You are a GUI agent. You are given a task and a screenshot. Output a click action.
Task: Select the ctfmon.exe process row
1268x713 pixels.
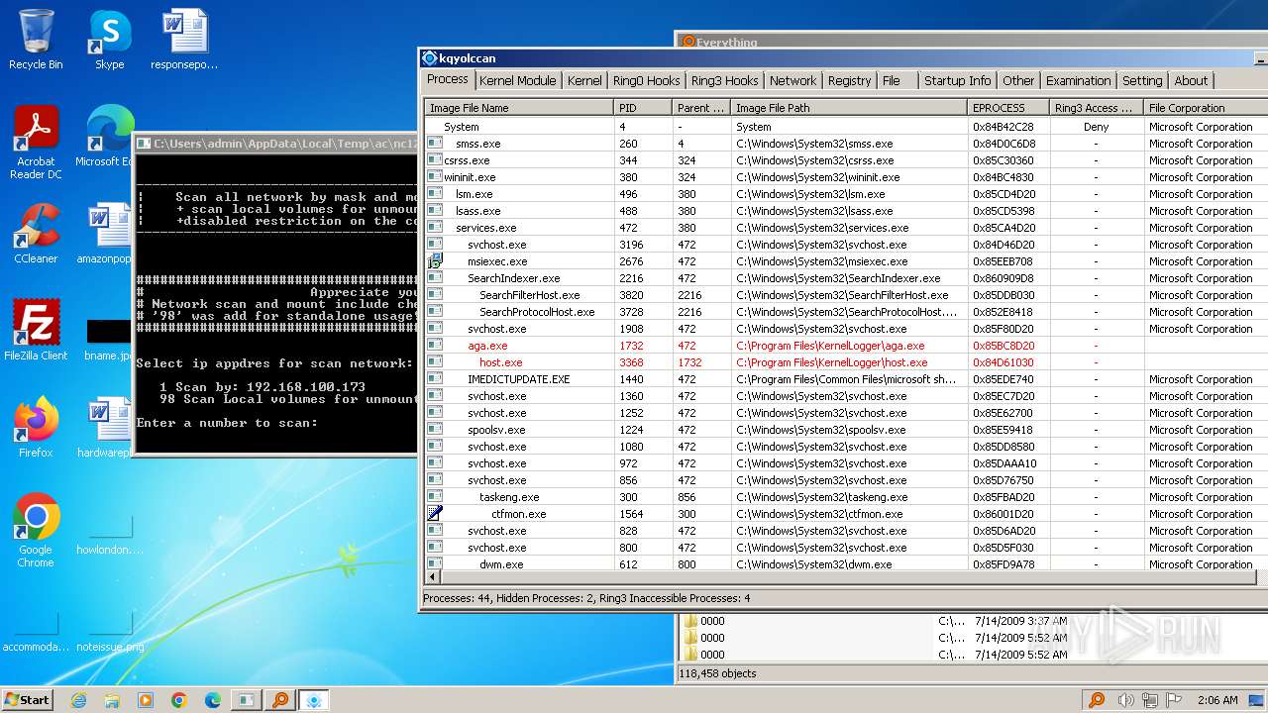point(845,514)
